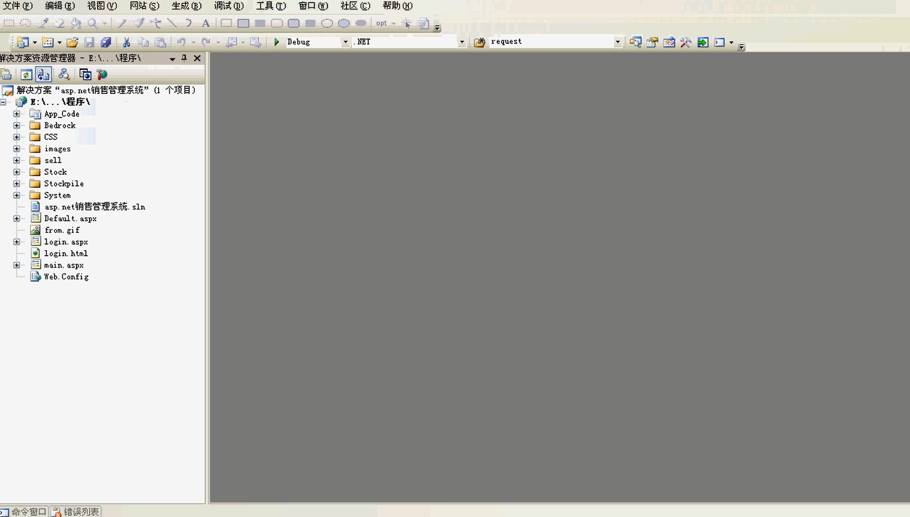Screen dimensions: 910x517
Task: Select the paint brush tool
Action: [x=139, y=23]
